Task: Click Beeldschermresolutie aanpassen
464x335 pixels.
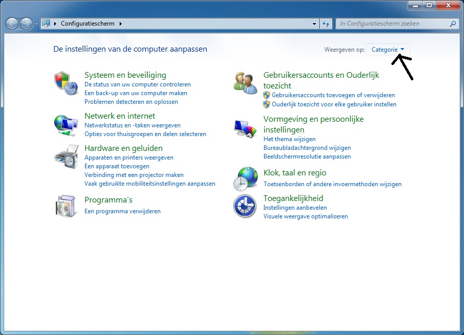Action: click(307, 157)
